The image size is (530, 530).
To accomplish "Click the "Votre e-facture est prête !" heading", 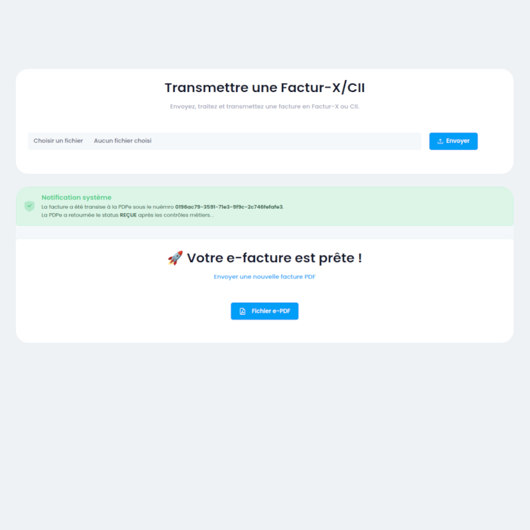I will (274, 258).
